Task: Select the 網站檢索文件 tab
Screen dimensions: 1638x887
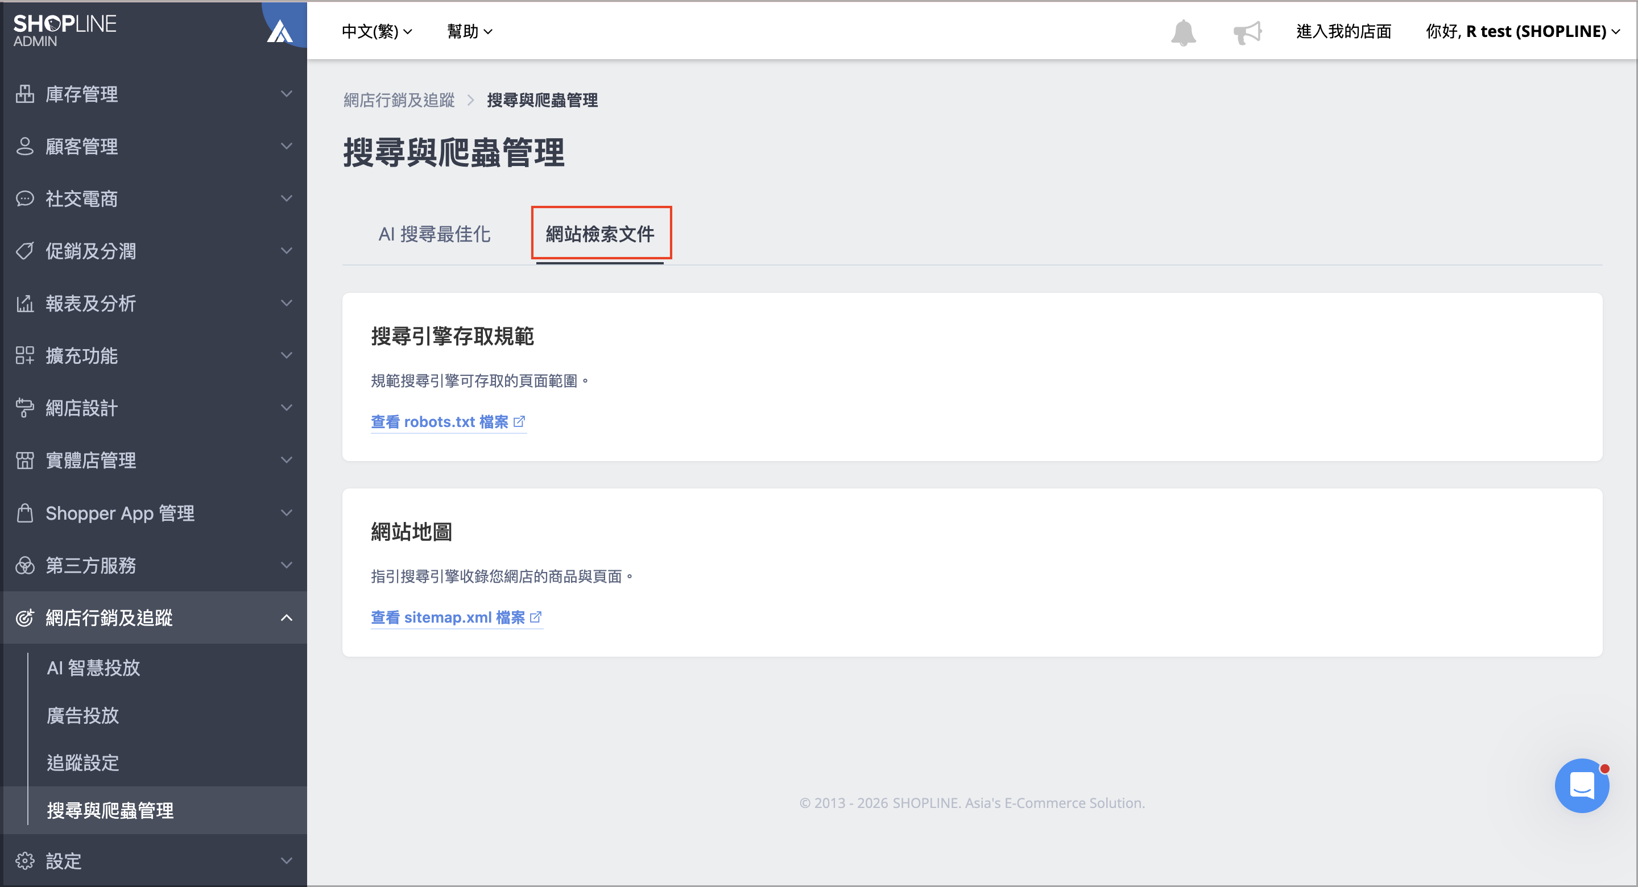Action: pyautogui.click(x=599, y=234)
